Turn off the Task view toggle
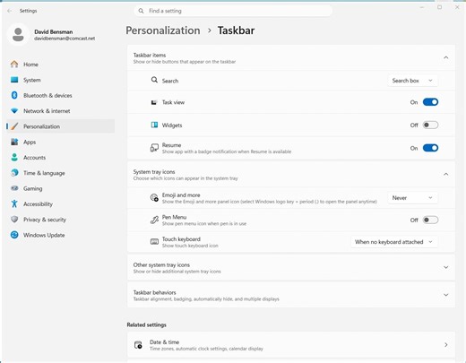 point(430,102)
